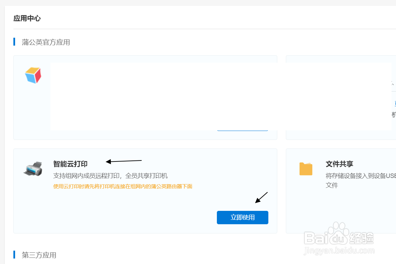Click the 智能云打印 title text

(x=70, y=164)
